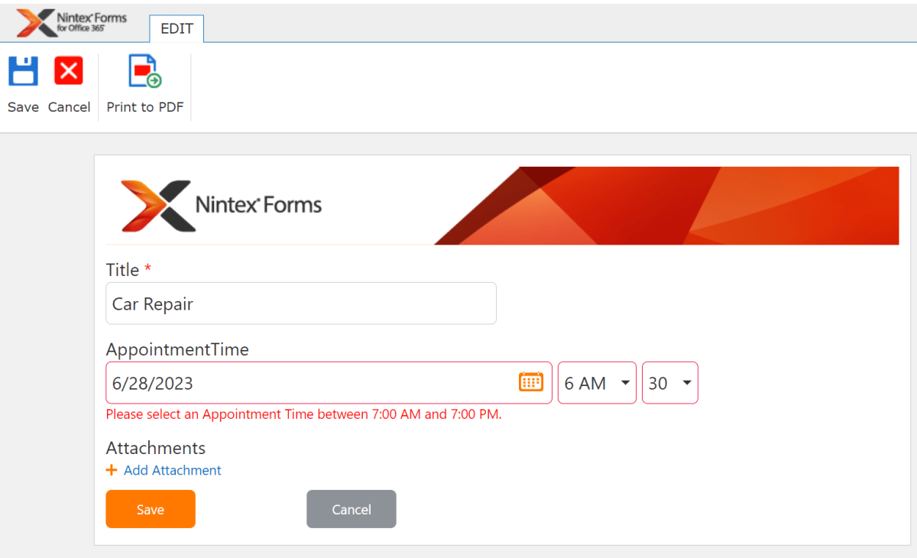This screenshot has height=558, width=917.
Task: Open the 6 AM hour dropdown
Action: [596, 382]
